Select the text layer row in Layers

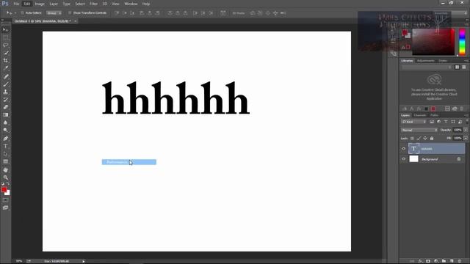click(x=436, y=149)
